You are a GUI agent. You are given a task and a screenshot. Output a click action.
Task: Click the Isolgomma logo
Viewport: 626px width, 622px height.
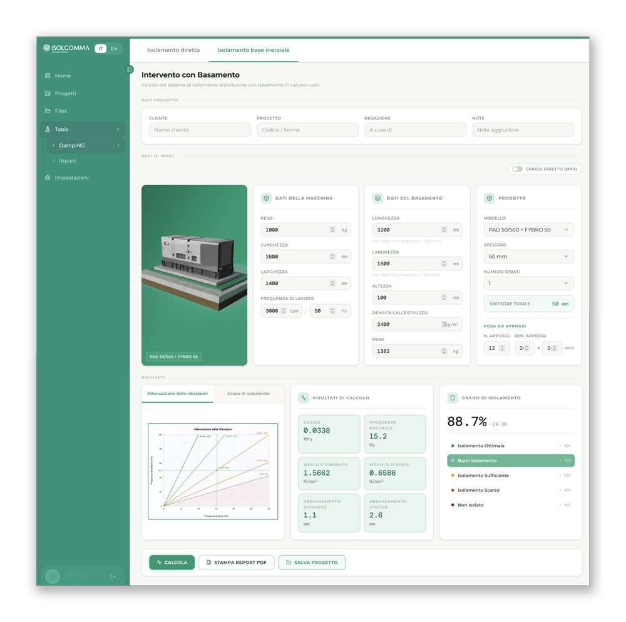coord(66,48)
